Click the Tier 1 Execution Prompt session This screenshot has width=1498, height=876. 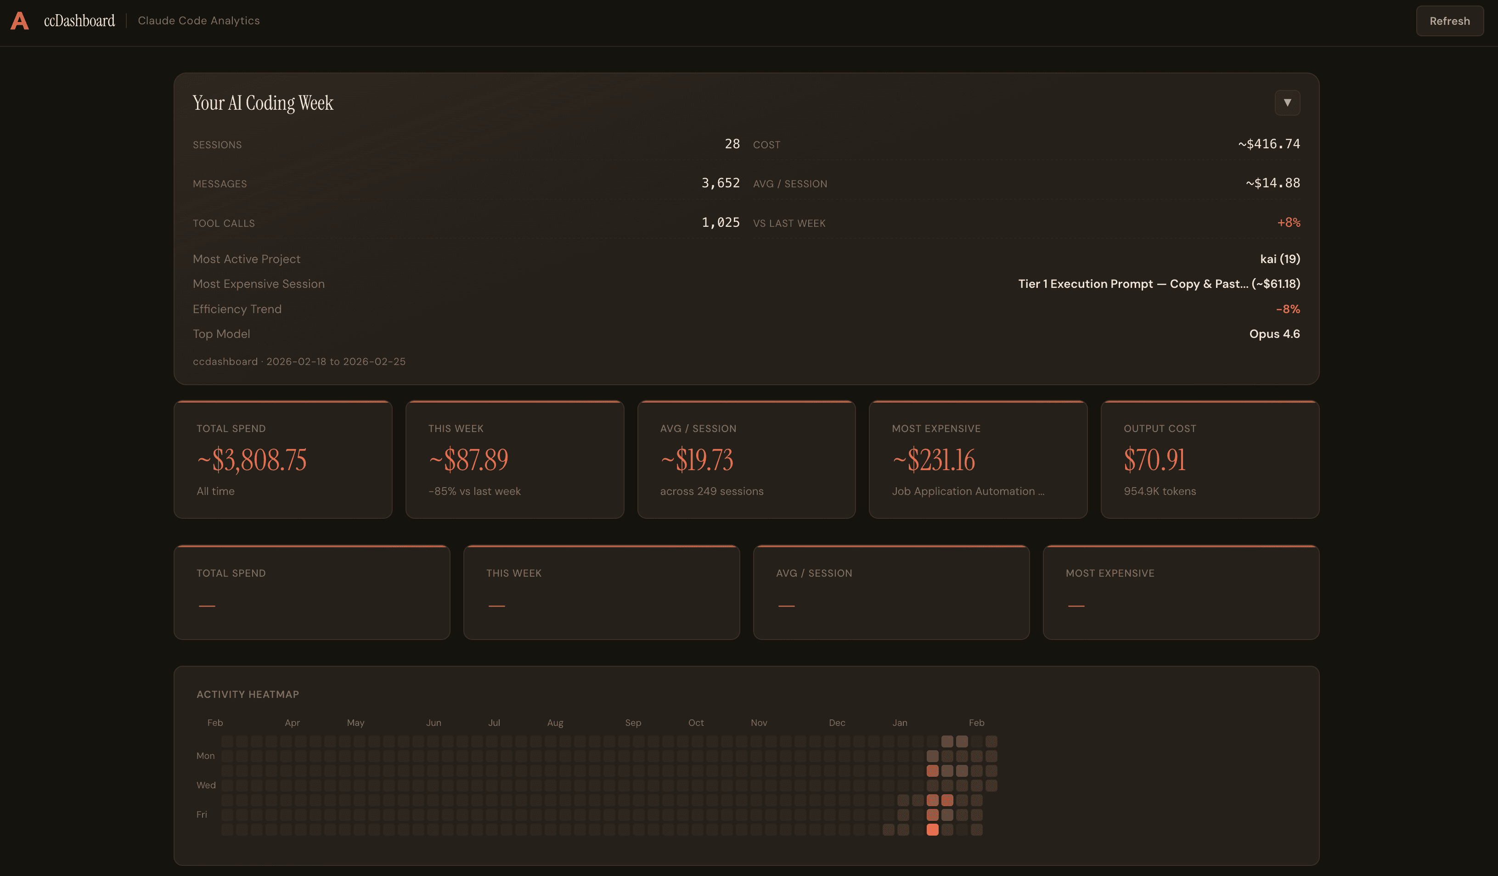click(x=1159, y=284)
